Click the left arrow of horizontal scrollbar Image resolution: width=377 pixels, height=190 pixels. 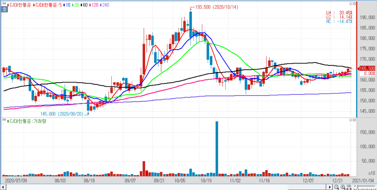pyautogui.click(x=3, y=187)
